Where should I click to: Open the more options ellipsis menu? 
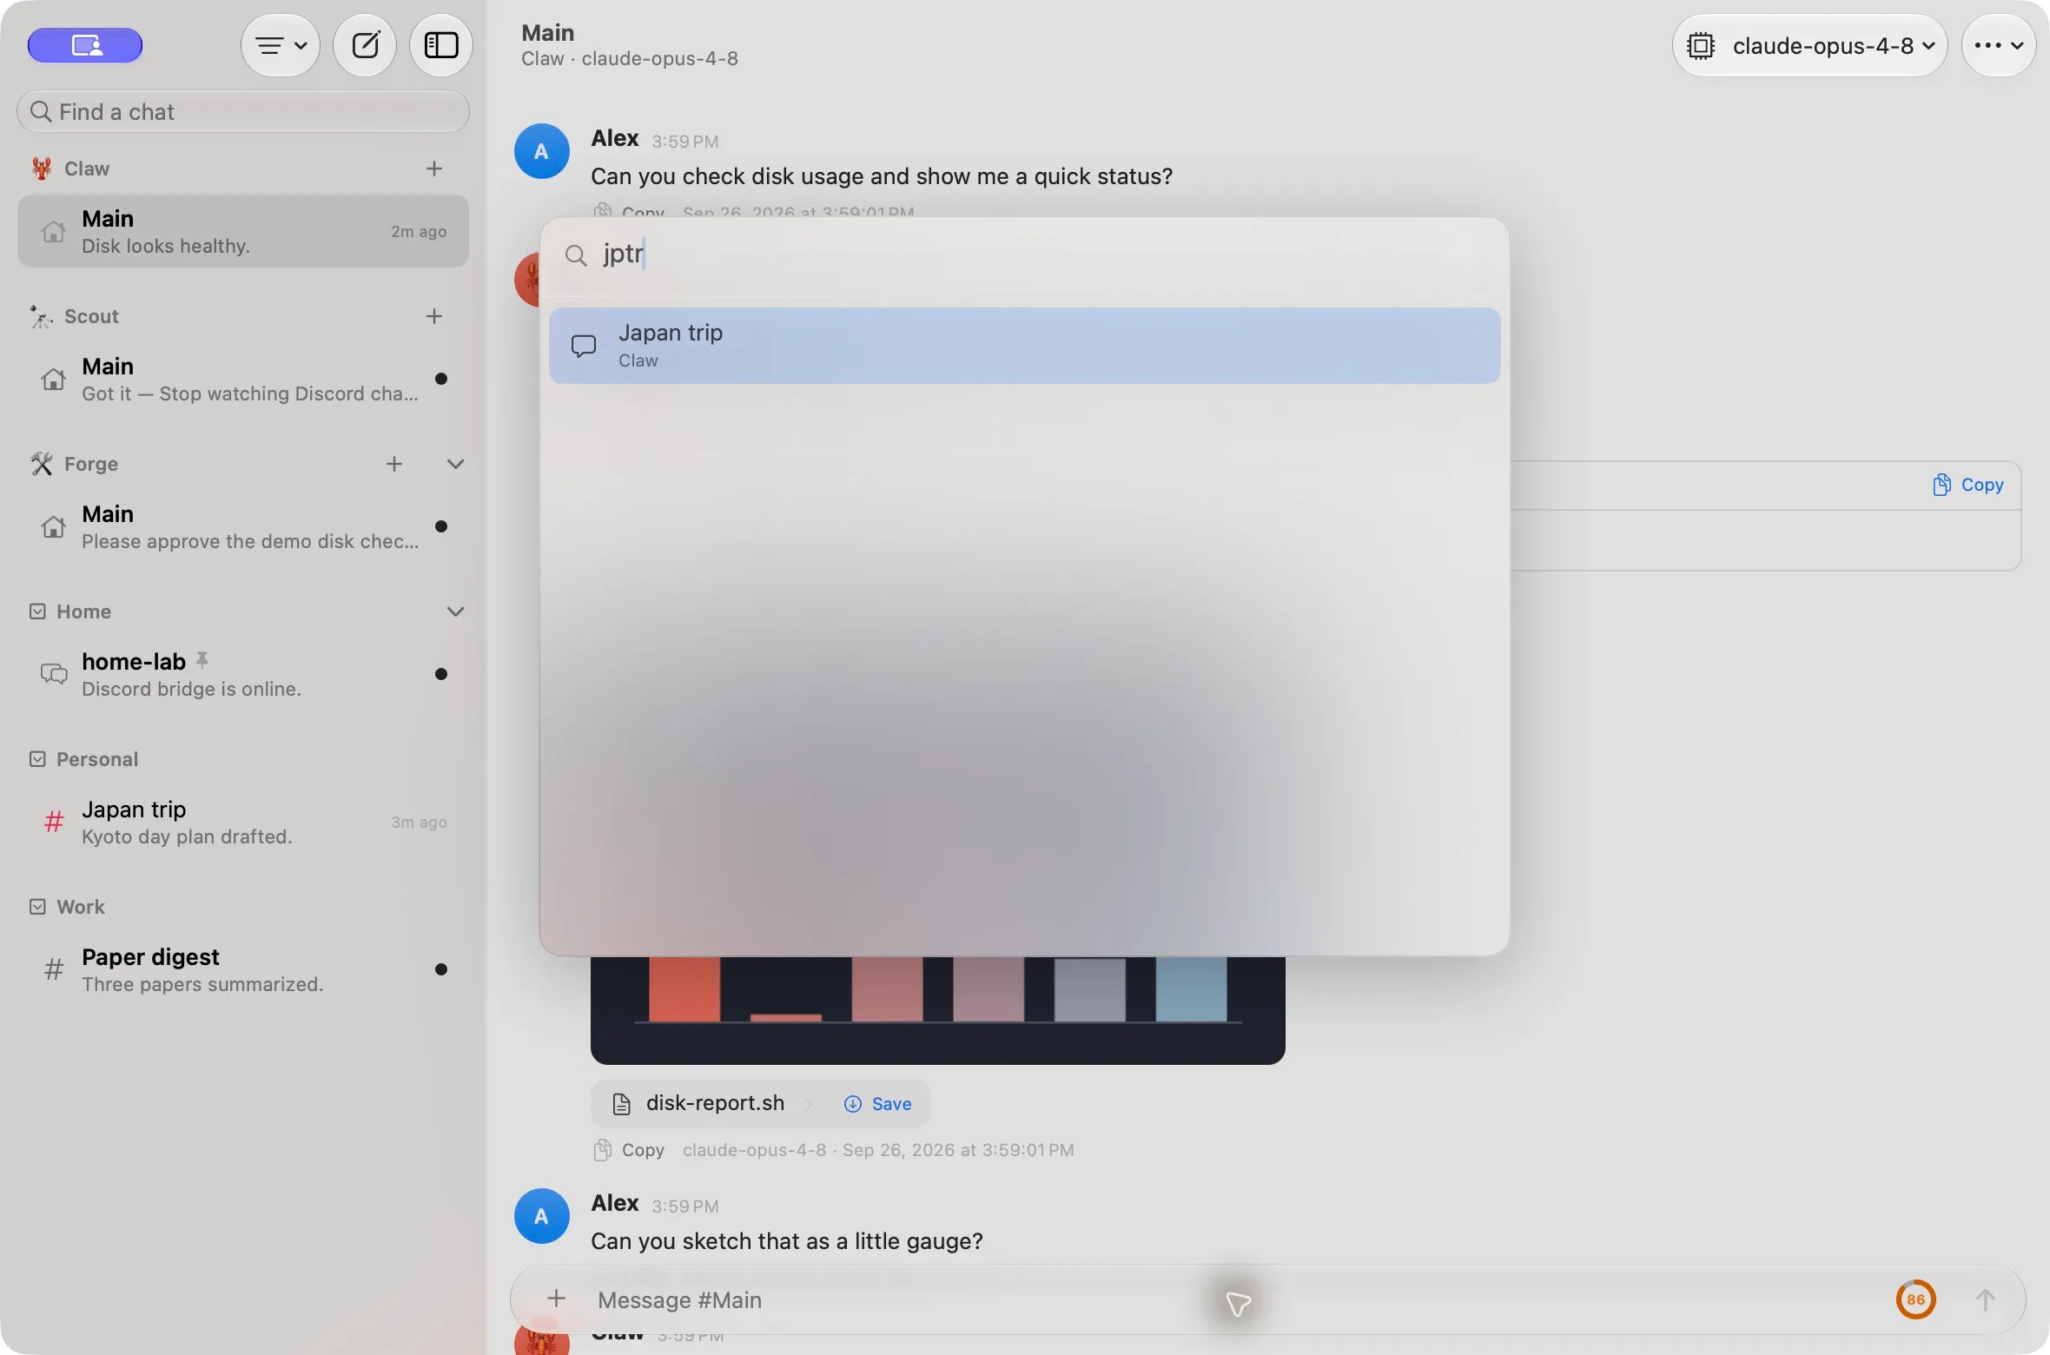(1999, 45)
